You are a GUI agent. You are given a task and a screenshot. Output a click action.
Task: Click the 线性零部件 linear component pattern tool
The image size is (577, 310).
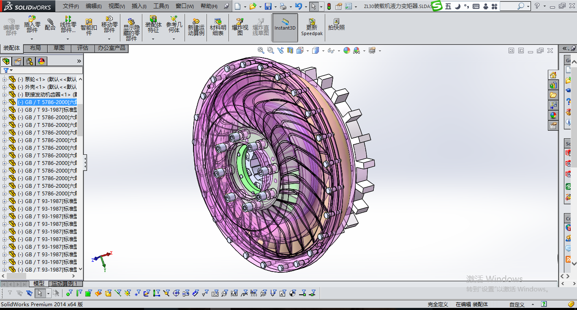click(x=68, y=25)
